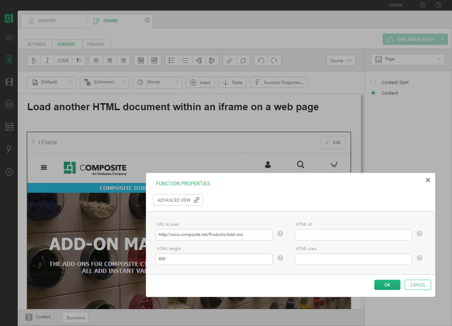
Task: Switch to Advanced View in Function Properties
Action: (x=178, y=200)
